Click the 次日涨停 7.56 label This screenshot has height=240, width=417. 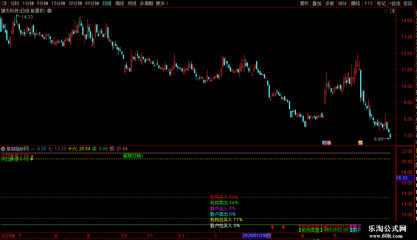click(x=15, y=156)
